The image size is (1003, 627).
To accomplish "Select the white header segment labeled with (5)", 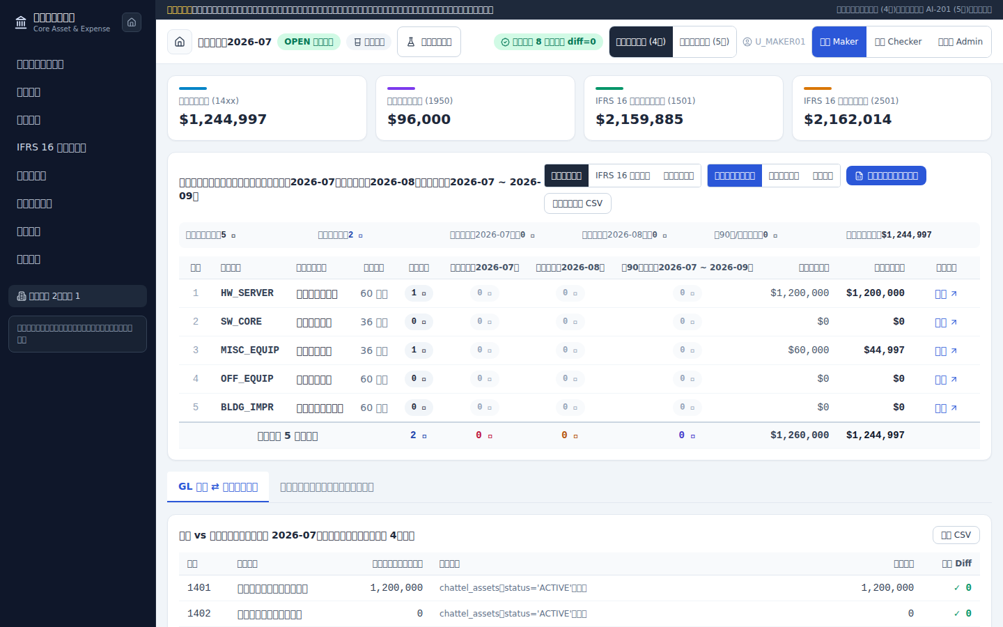I will (704, 42).
